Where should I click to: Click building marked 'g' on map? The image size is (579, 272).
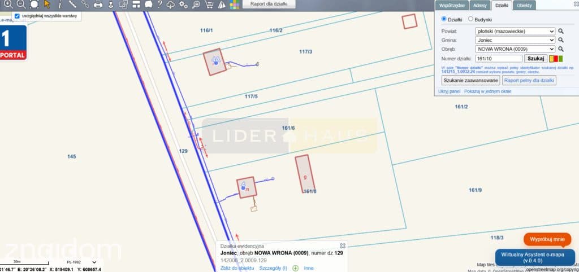pyautogui.click(x=305, y=173)
